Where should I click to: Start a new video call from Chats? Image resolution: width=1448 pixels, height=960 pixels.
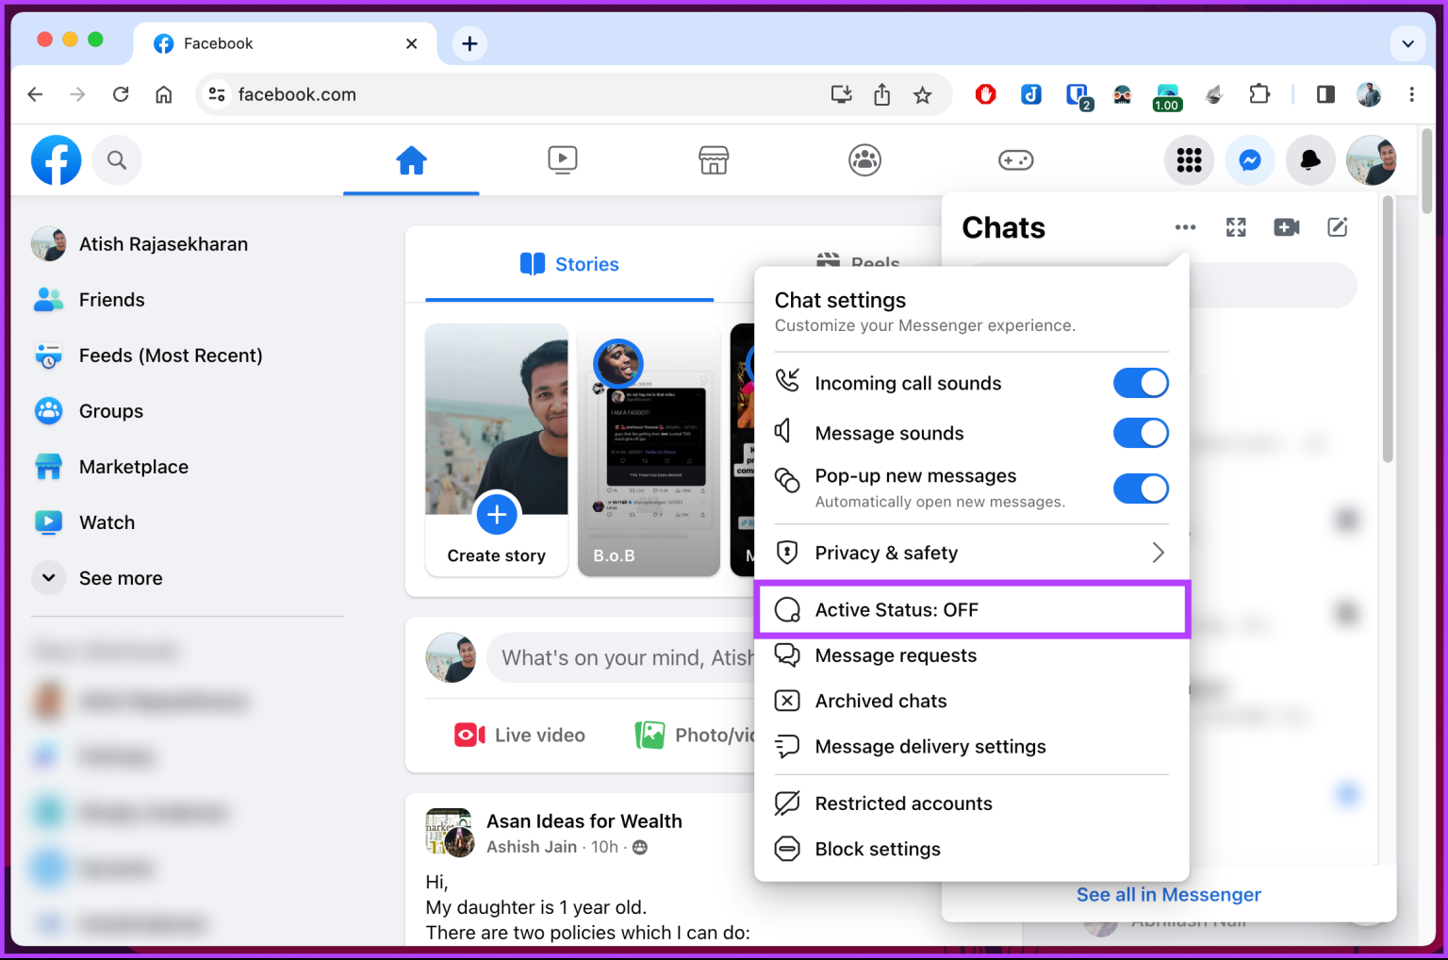point(1286,226)
